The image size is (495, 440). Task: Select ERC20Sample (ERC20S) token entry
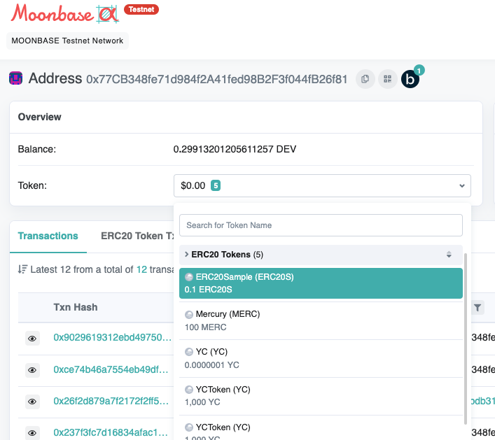tap(321, 283)
